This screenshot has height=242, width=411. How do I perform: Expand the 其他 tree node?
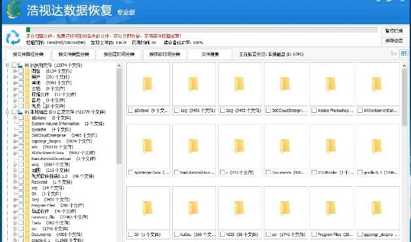click(x=15, y=83)
